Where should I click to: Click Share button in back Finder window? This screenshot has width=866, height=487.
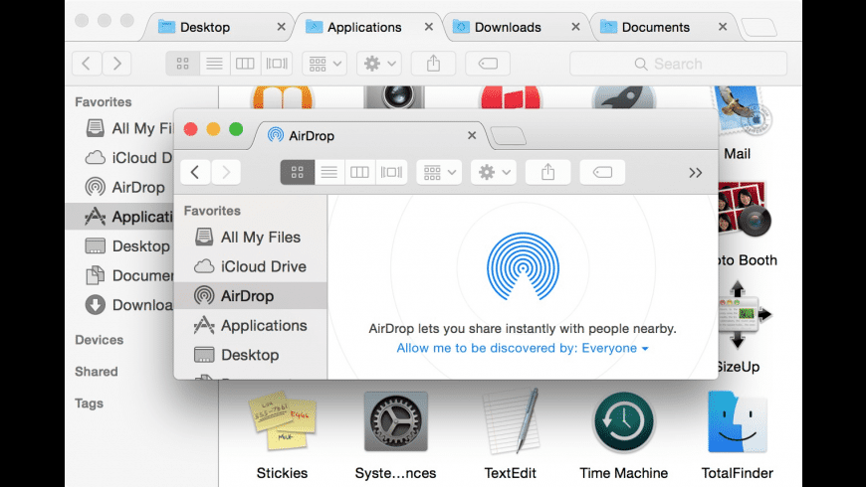click(x=434, y=64)
